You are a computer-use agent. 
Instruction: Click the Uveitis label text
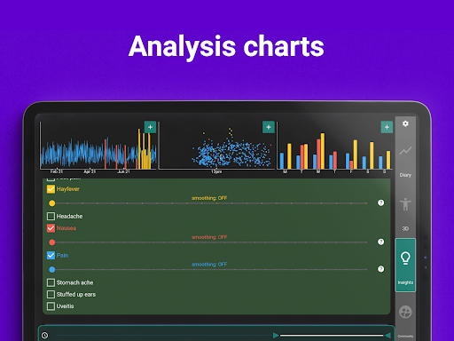tap(65, 306)
